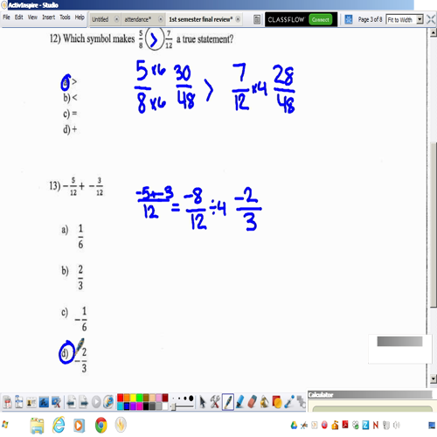Pick the magenta color swatch
This screenshot has height=437, width=437.
(x=139, y=406)
